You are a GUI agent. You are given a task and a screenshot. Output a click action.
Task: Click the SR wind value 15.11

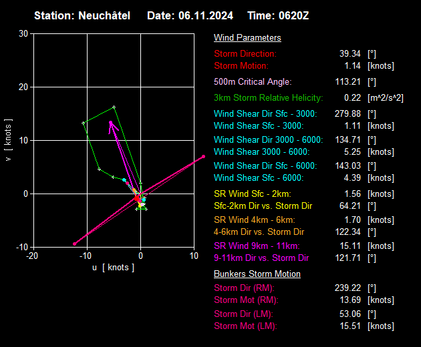350,246
